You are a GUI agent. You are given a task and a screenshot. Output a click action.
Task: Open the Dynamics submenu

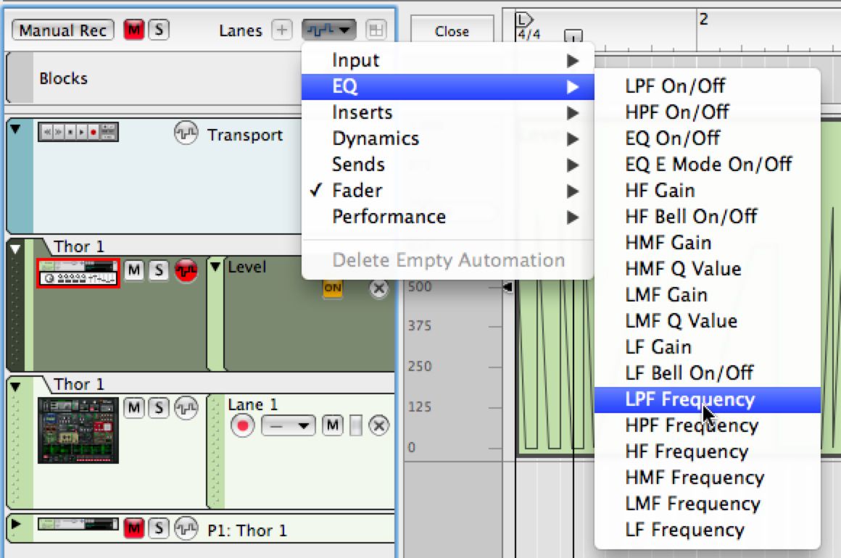448,139
